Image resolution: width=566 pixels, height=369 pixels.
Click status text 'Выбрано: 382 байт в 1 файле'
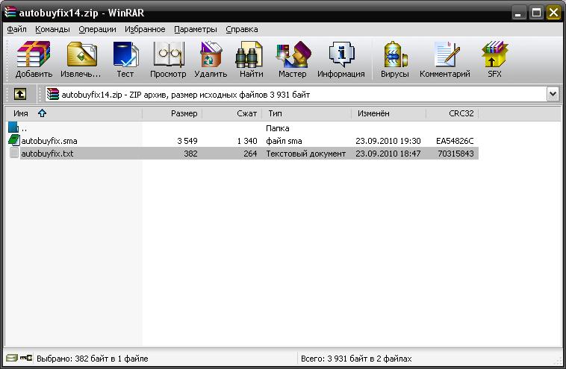(x=93, y=359)
